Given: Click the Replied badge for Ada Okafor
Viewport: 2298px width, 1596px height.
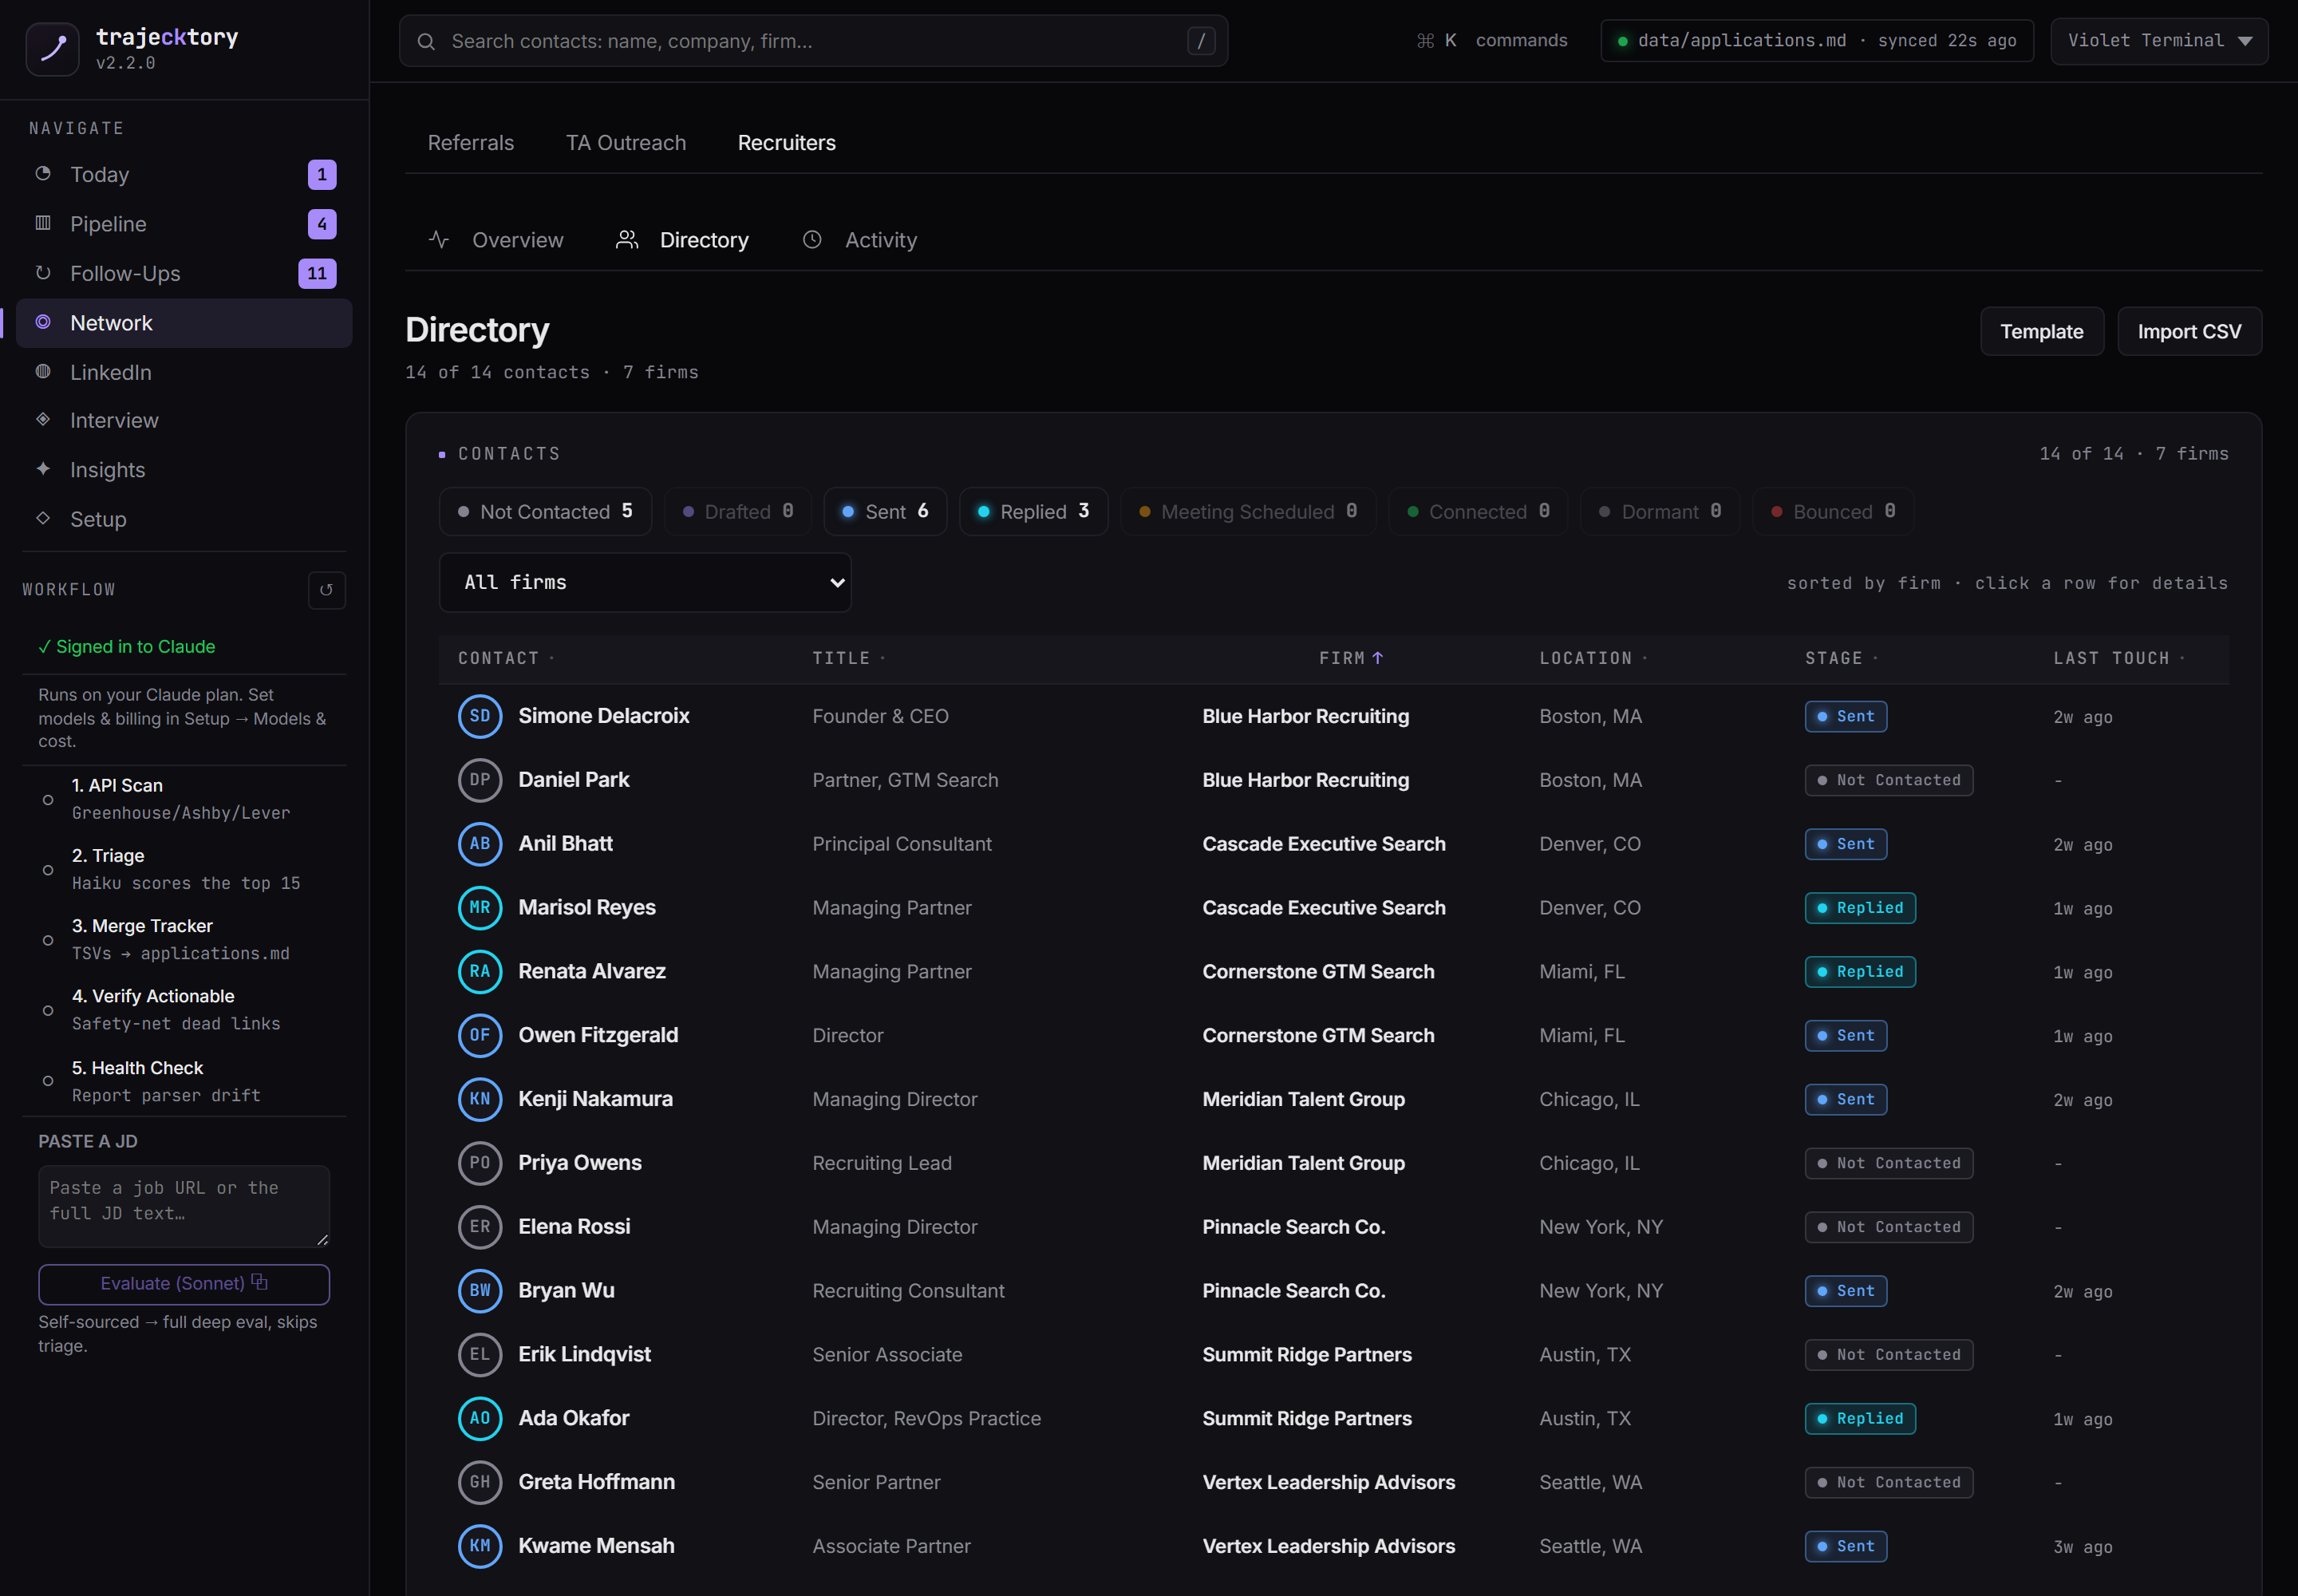Looking at the screenshot, I should pos(1860,1418).
